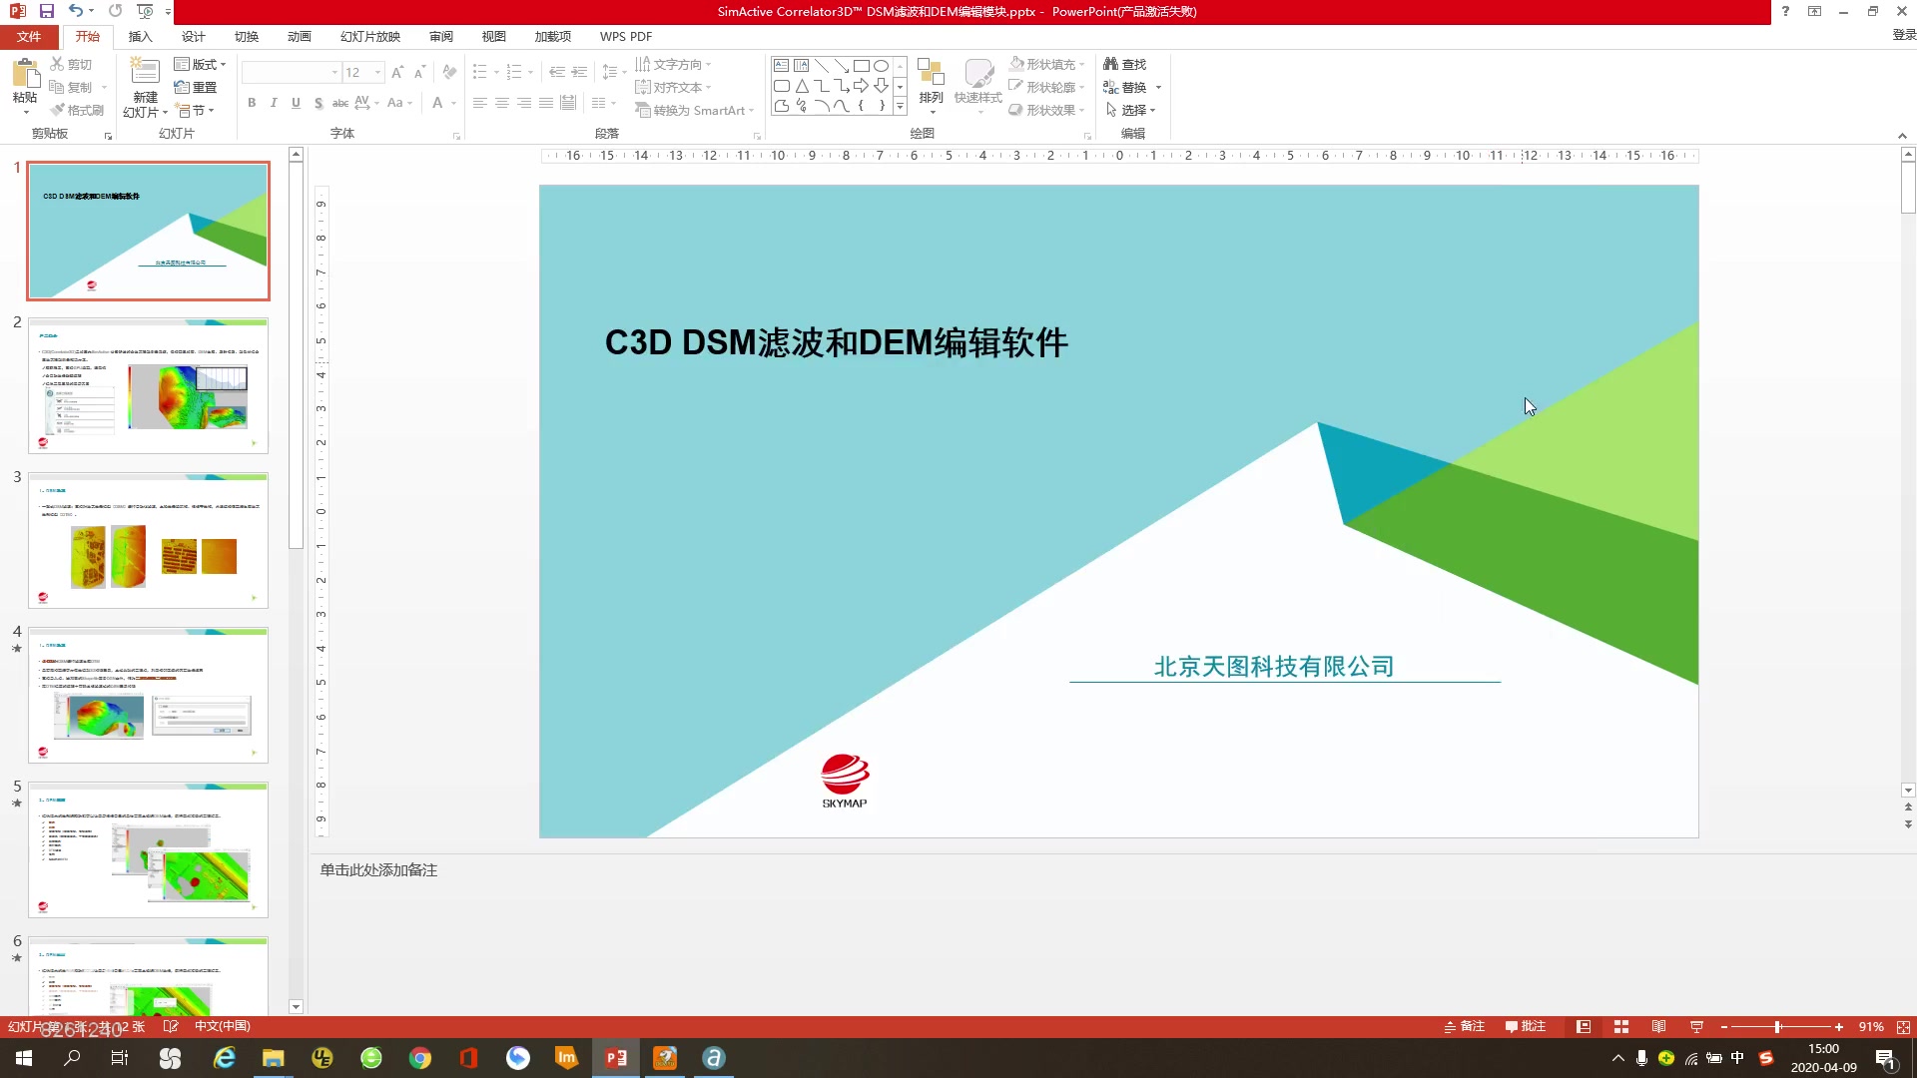Drag the zoom slider in status bar
Image resolution: width=1917 pixels, height=1078 pixels.
(1776, 1027)
